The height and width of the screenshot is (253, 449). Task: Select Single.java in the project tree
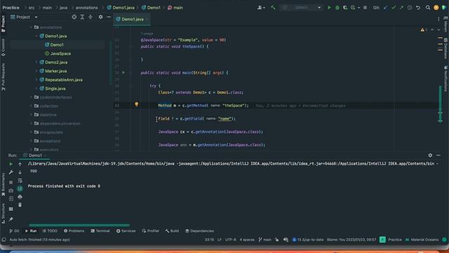(x=53, y=89)
